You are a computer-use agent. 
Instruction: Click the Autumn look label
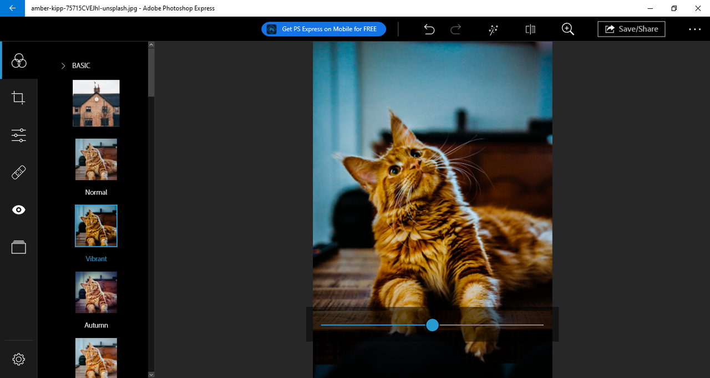[96, 325]
